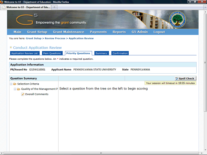Switch to the Main Questions tab
Screen dimensions: 207x155
coord(52,53)
